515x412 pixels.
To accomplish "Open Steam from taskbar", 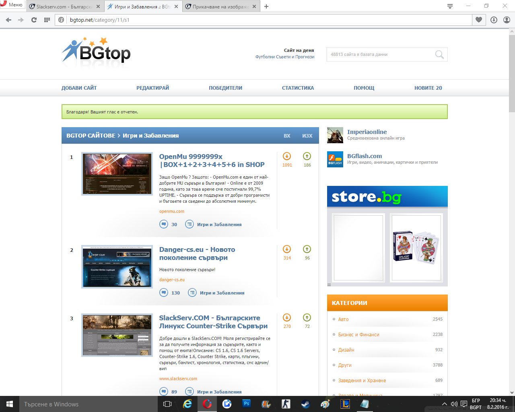I will [x=306, y=404].
